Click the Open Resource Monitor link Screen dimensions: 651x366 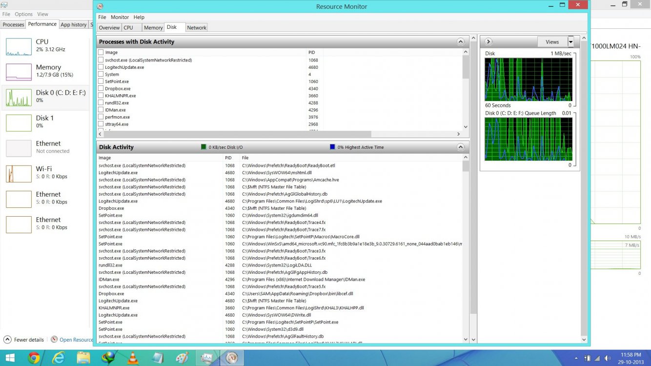click(x=76, y=340)
